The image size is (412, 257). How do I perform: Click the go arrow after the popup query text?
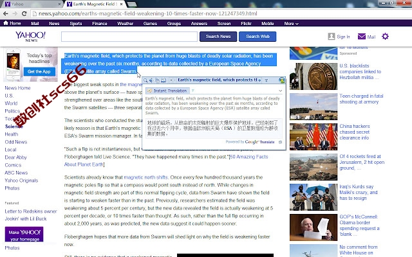[259, 80]
